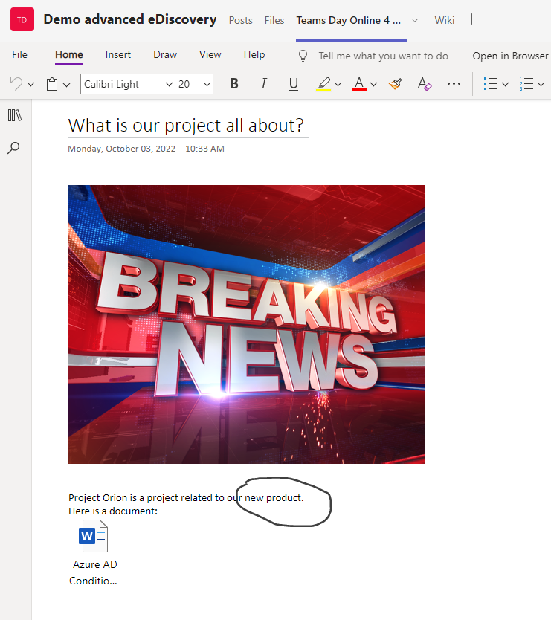551x620 pixels.
Task: Open the notebook navigation pane icon
Action: (15, 114)
